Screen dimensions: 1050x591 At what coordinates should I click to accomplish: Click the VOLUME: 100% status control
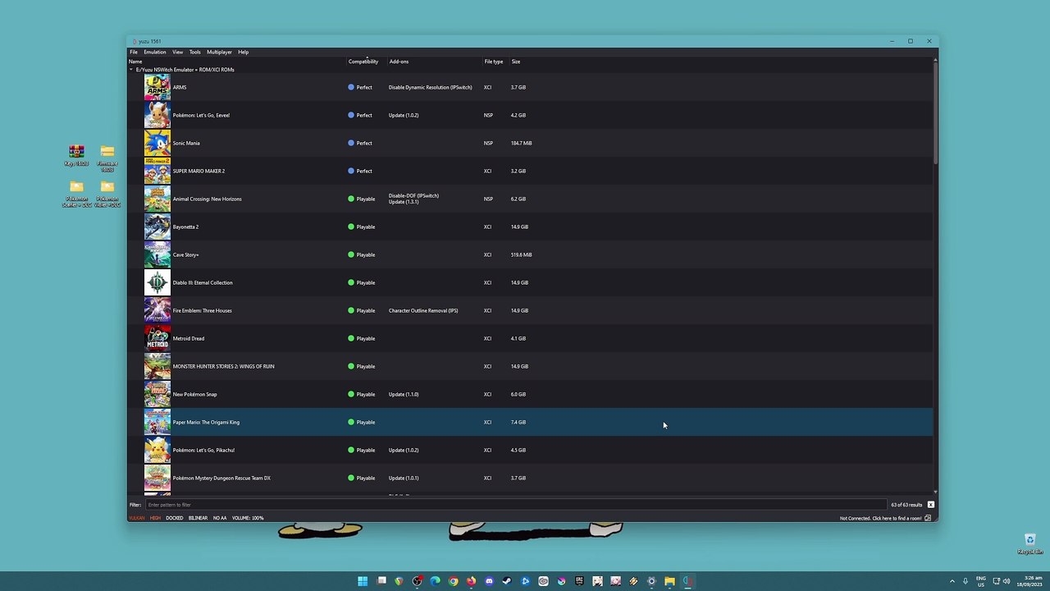click(247, 518)
